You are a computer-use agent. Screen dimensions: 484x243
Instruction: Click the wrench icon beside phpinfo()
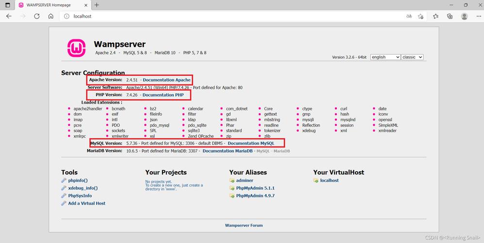tap(64, 180)
